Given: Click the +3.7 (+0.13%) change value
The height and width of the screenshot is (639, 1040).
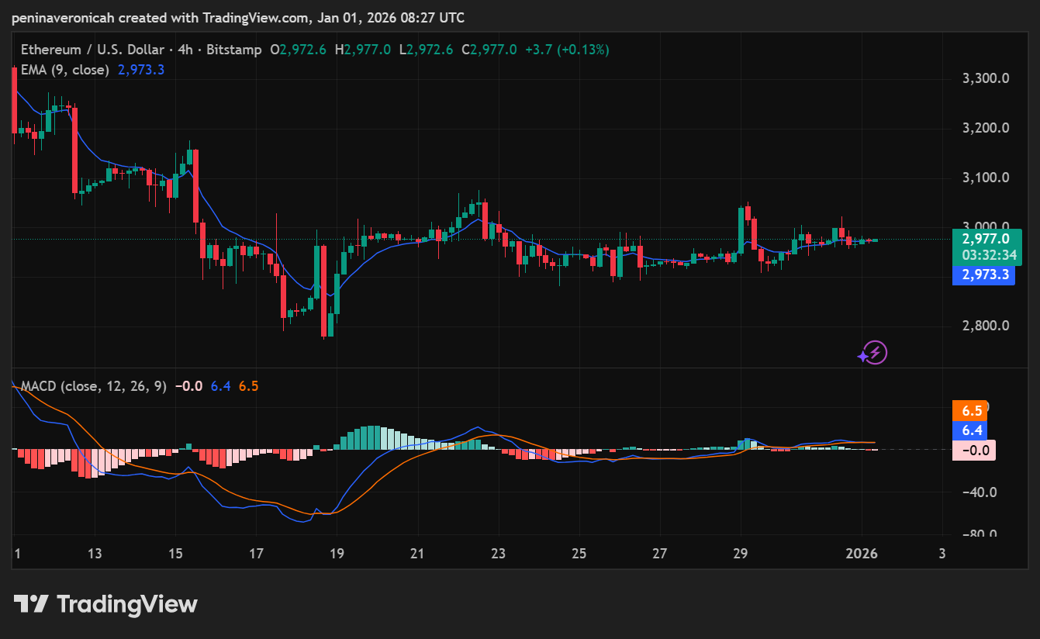Looking at the screenshot, I should (x=565, y=50).
